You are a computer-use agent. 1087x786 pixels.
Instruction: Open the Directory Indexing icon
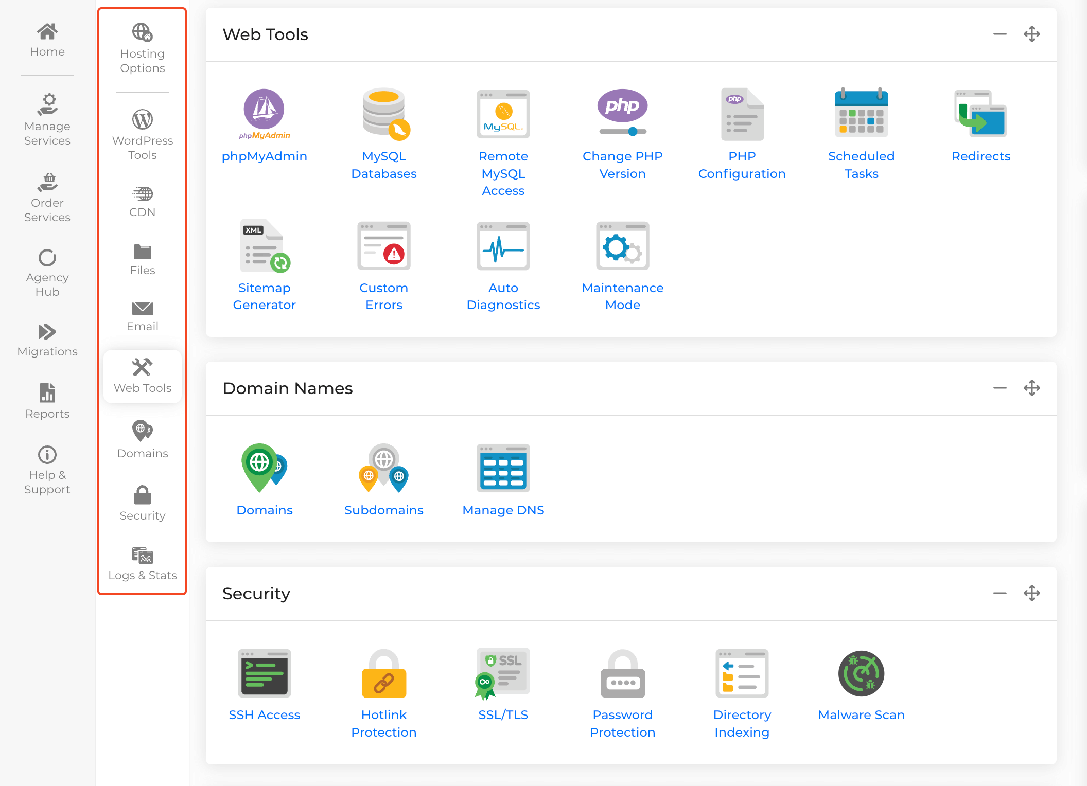[x=742, y=673]
